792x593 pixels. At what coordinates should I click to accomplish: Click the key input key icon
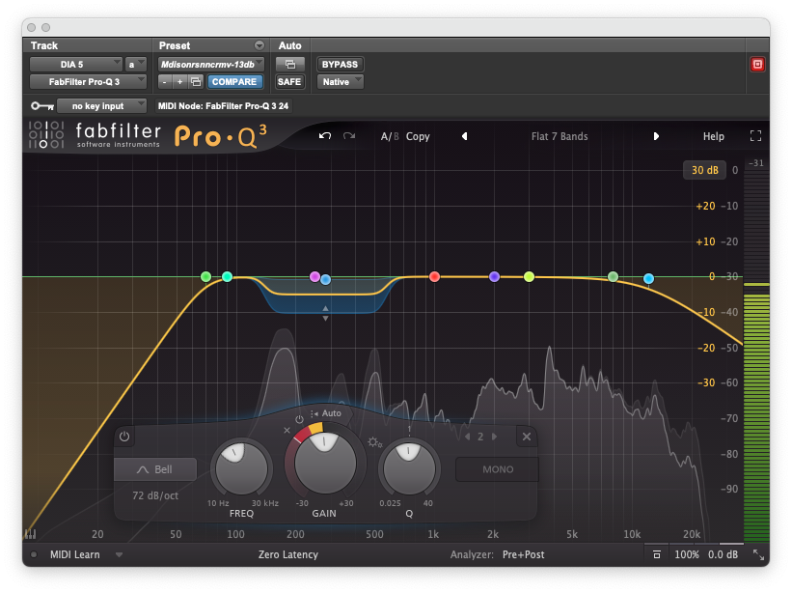tap(42, 105)
